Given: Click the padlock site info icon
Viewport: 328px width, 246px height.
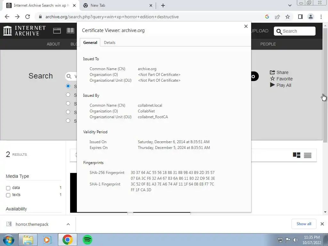Looking at the screenshot, I should click(x=40, y=17).
